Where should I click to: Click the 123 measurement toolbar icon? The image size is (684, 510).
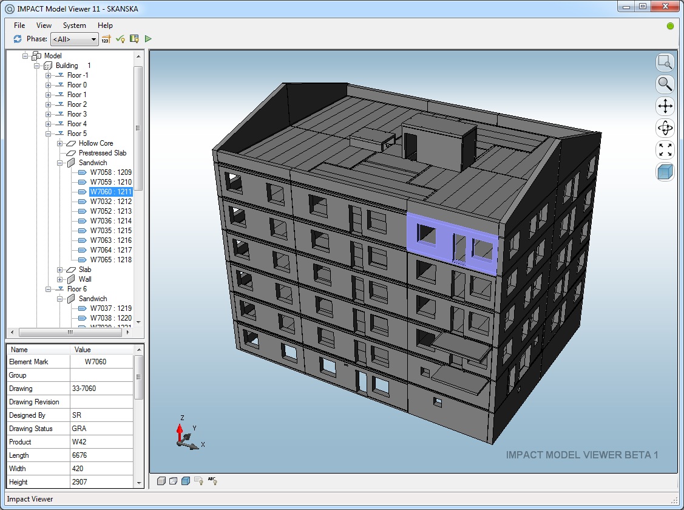pos(106,38)
